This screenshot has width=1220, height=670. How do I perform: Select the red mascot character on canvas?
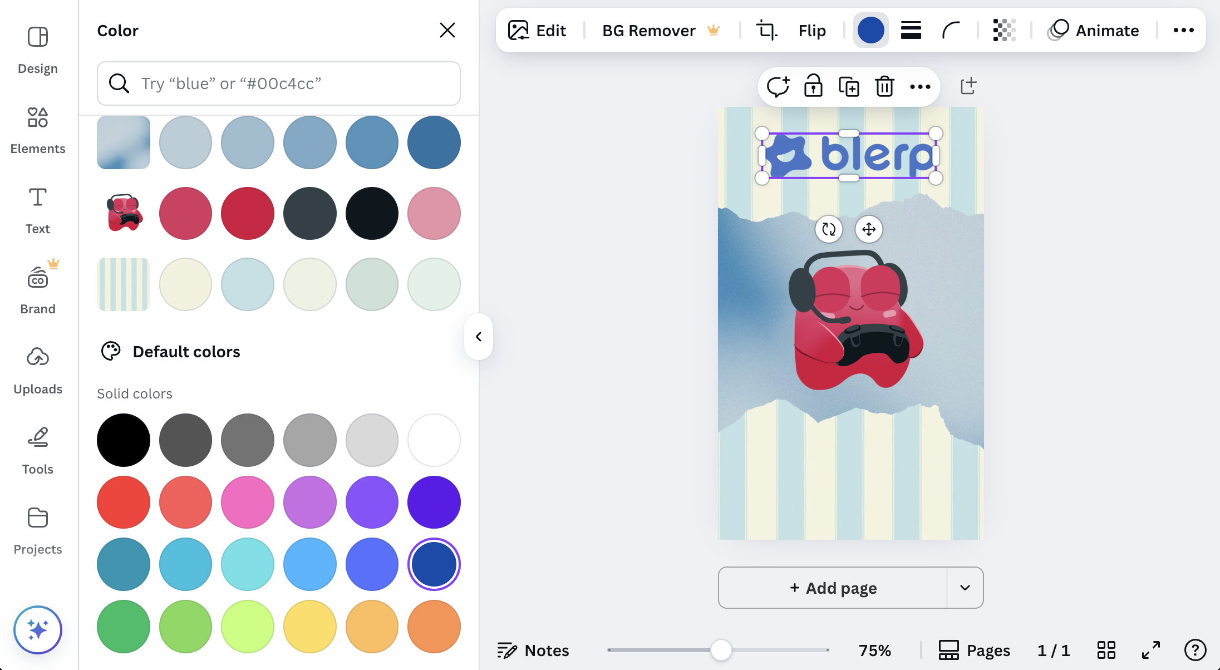(857, 320)
